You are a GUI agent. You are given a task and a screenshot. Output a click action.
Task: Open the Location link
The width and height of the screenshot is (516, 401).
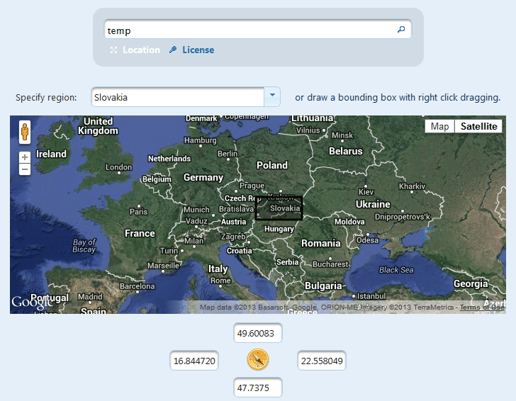(141, 50)
